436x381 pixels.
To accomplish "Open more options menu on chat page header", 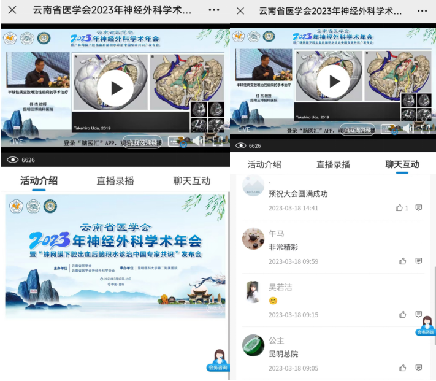I will (421, 11).
